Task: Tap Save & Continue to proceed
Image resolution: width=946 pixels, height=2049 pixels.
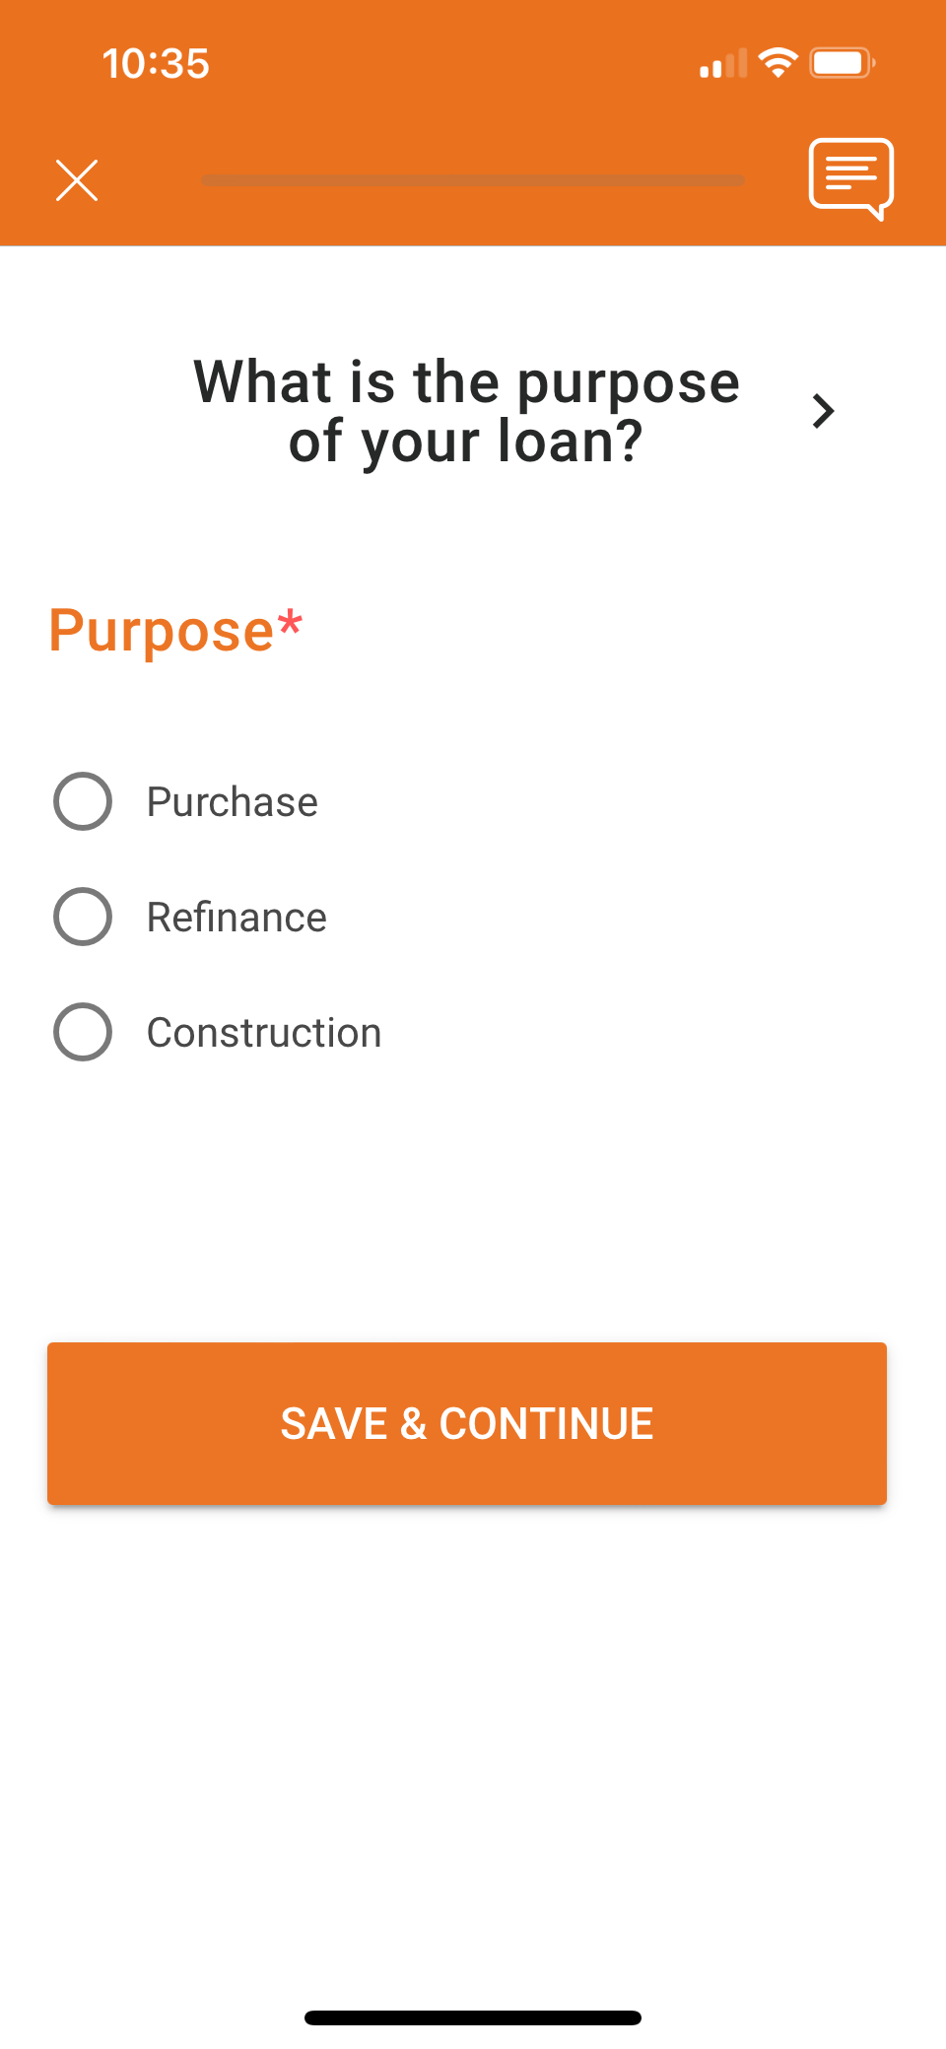Action: pos(465,1422)
